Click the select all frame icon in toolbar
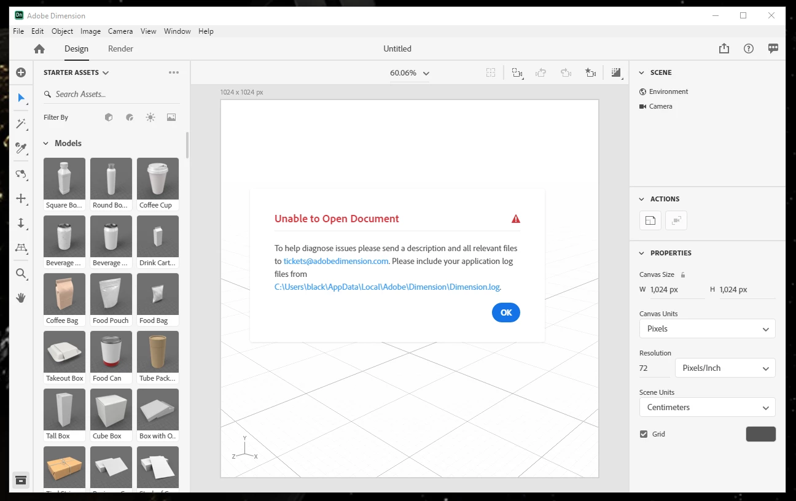The width and height of the screenshot is (796, 501). (x=491, y=72)
